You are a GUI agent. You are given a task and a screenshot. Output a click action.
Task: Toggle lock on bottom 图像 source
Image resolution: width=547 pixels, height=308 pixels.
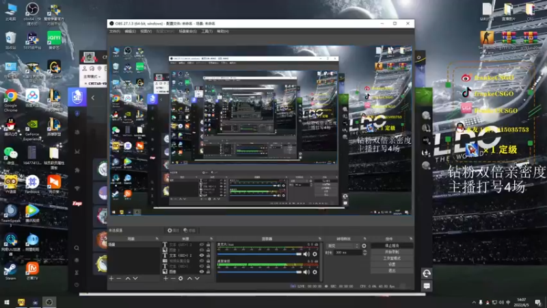pyautogui.click(x=209, y=272)
